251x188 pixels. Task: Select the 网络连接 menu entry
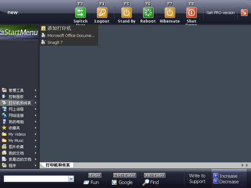[x=19, y=115]
